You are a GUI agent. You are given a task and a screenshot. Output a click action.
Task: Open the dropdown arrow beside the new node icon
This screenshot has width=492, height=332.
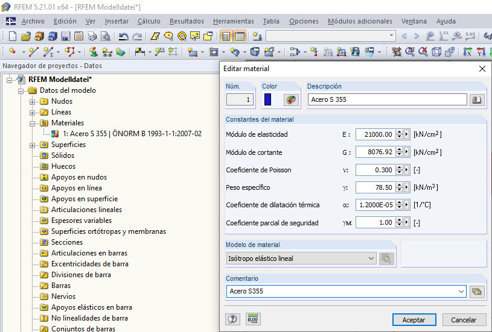click(23, 52)
